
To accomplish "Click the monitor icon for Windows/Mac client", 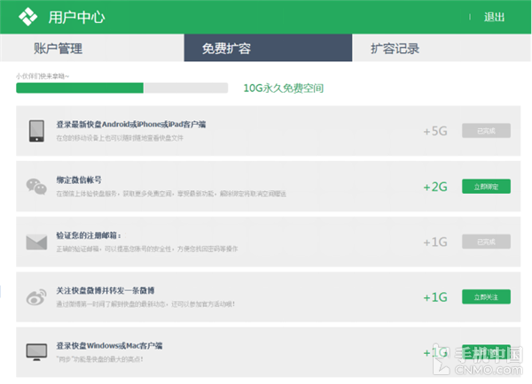I will pos(36,351).
